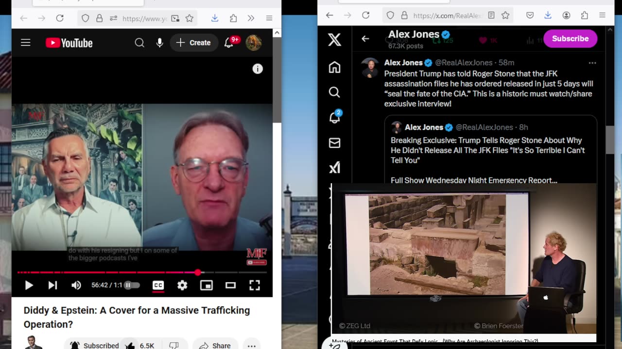Go to the YouTube home logo

pyautogui.click(x=69, y=43)
